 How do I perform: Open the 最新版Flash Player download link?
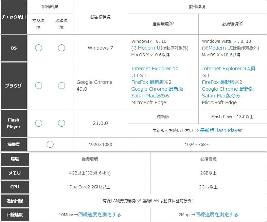[221, 130]
